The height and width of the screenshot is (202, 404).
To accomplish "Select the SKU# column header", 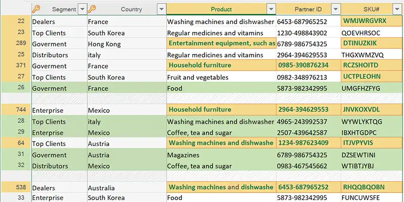I will (x=371, y=9).
